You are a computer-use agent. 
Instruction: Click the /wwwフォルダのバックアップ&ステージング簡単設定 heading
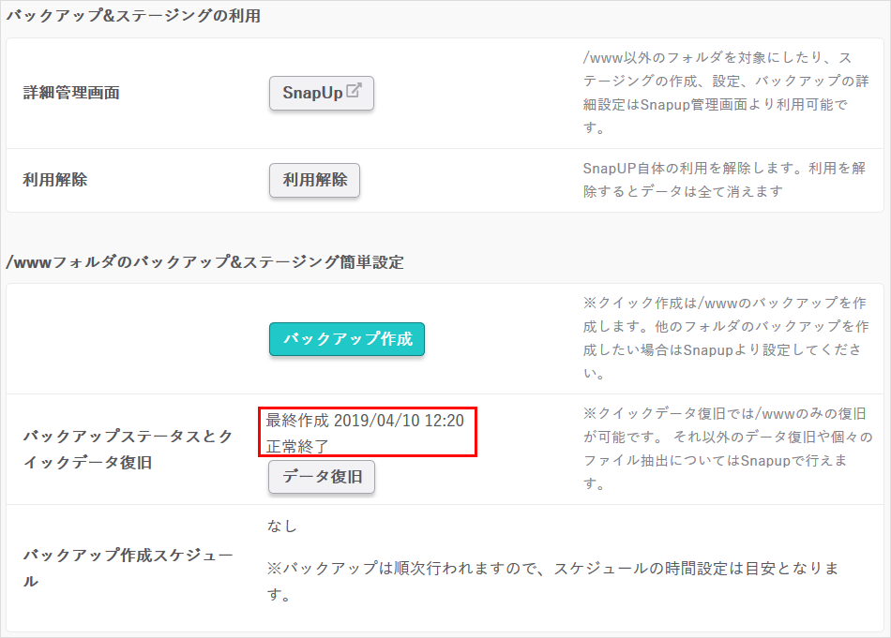coord(204,262)
